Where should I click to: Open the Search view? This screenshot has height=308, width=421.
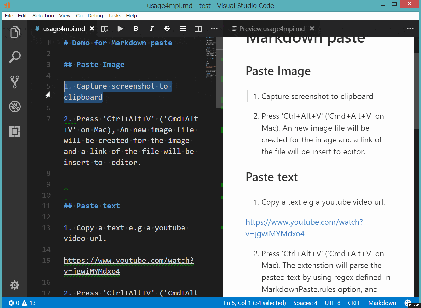pos(14,57)
